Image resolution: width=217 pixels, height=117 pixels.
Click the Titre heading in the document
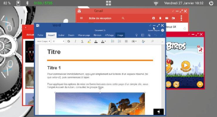[54, 52]
